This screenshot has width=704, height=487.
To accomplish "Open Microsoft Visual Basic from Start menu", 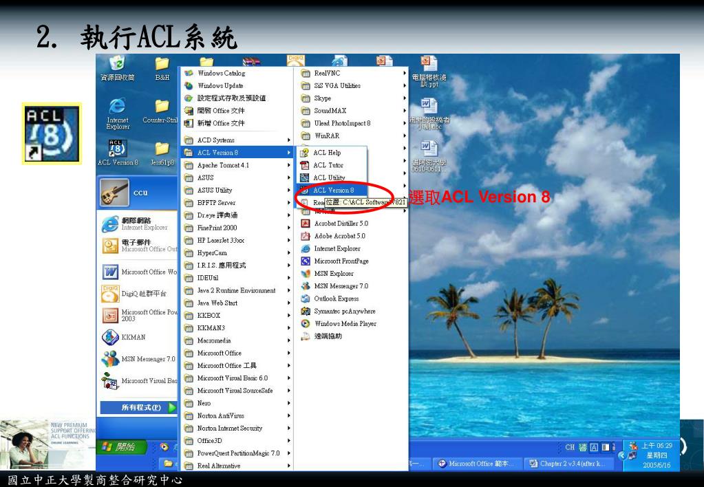I will point(139,380).
